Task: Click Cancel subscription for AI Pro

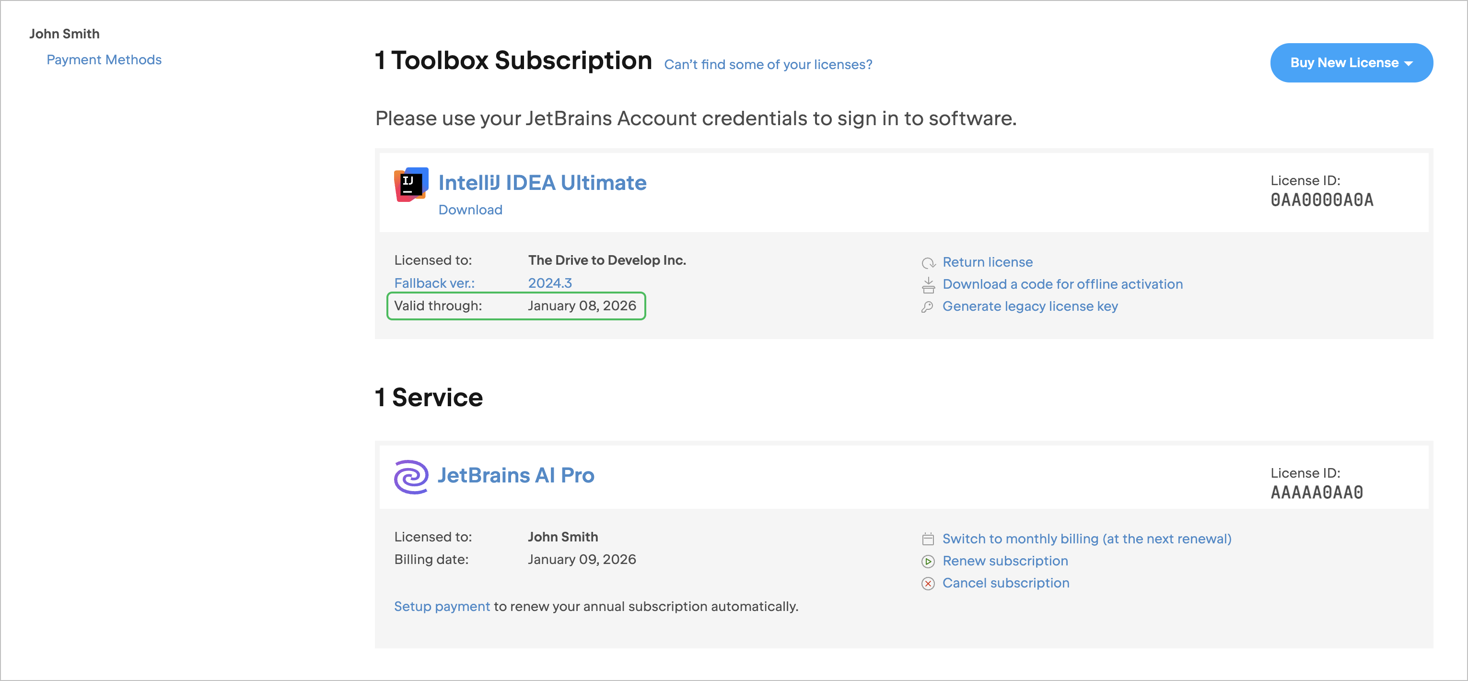Action: click(x=1006, y=583)
